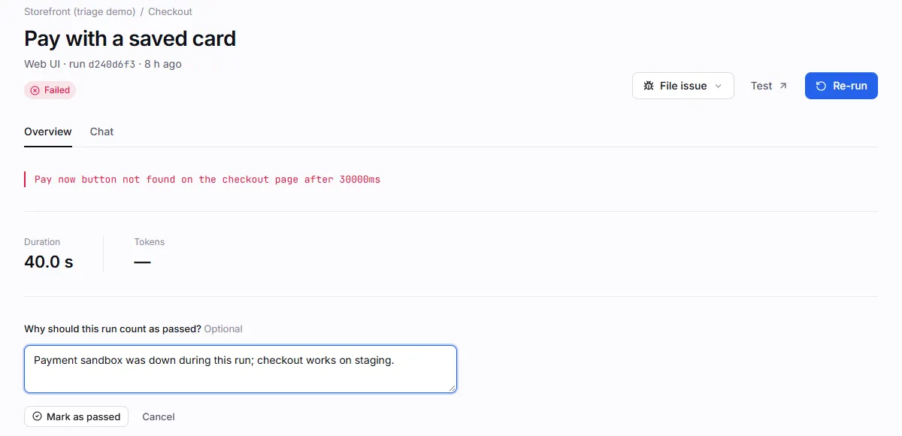Switch to the Chat tab
This screenshot has height=436, width=902.
coord(101,132)
